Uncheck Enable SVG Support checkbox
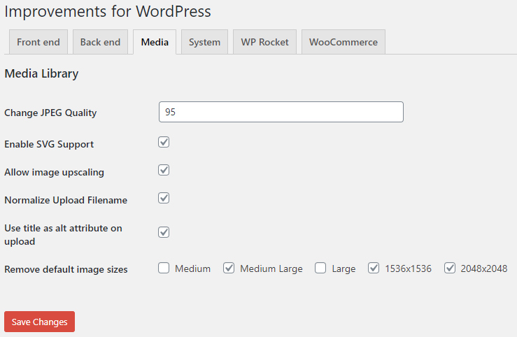The height and width of the screenshot is (337, 517). click(164, 143)
